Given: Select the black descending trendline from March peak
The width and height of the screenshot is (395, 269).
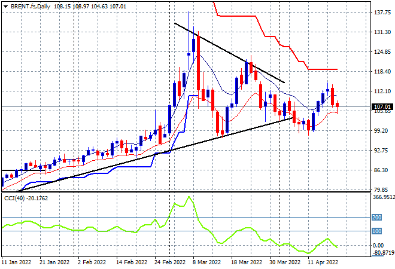Looking at the screenshot, I should click(229, 53).
